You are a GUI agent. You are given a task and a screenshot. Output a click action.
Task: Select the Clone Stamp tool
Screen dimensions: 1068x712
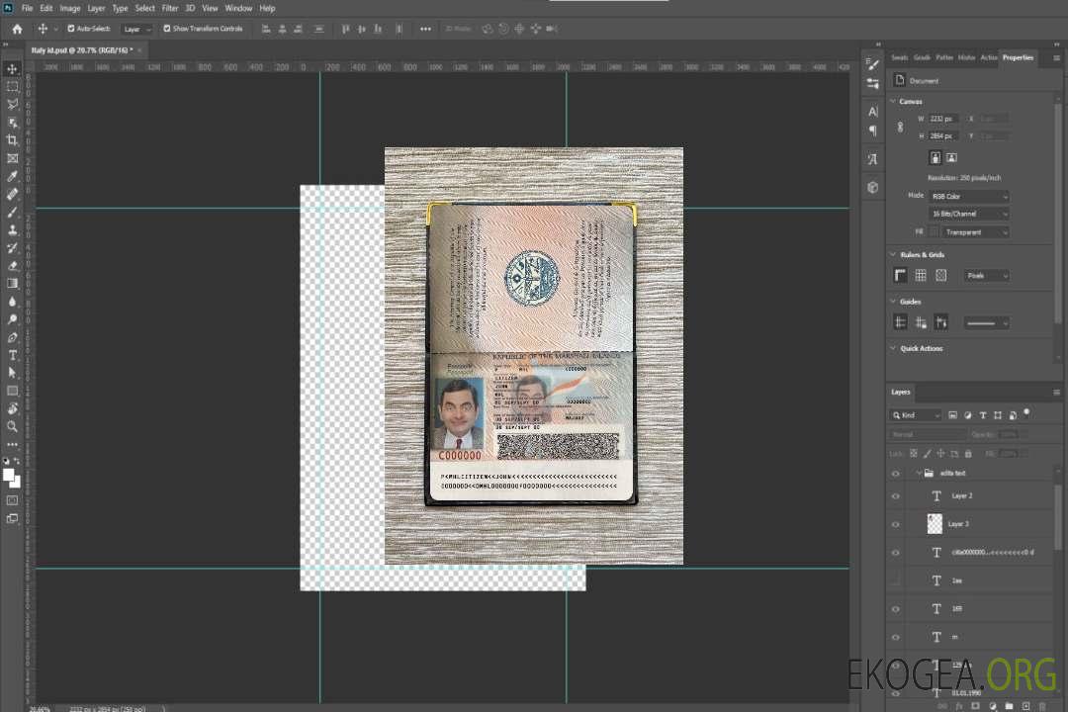coord(13,230)
